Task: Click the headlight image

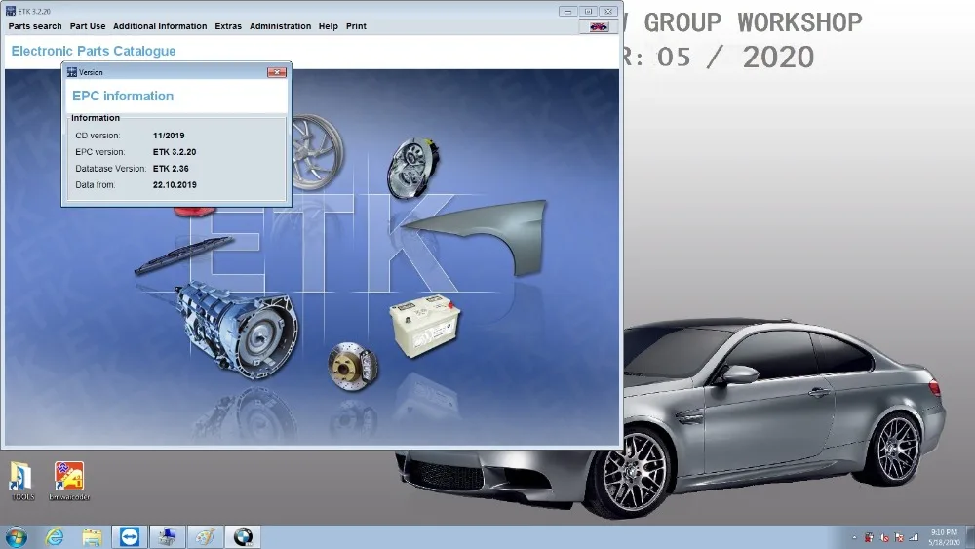Action: (412, 169)
